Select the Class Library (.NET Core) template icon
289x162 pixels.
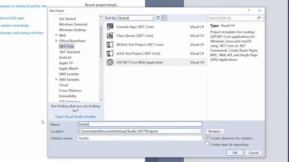click(x=110, y=36)
